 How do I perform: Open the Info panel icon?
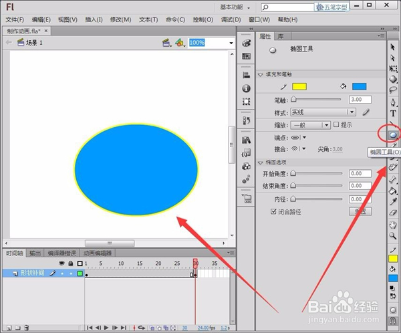[246, 88]
